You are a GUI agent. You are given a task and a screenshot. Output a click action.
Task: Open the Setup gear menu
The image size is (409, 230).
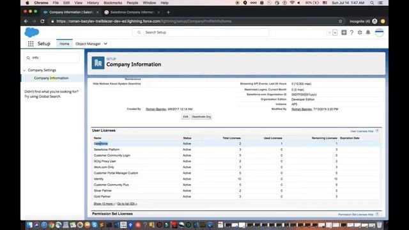[x=360, y=33]
